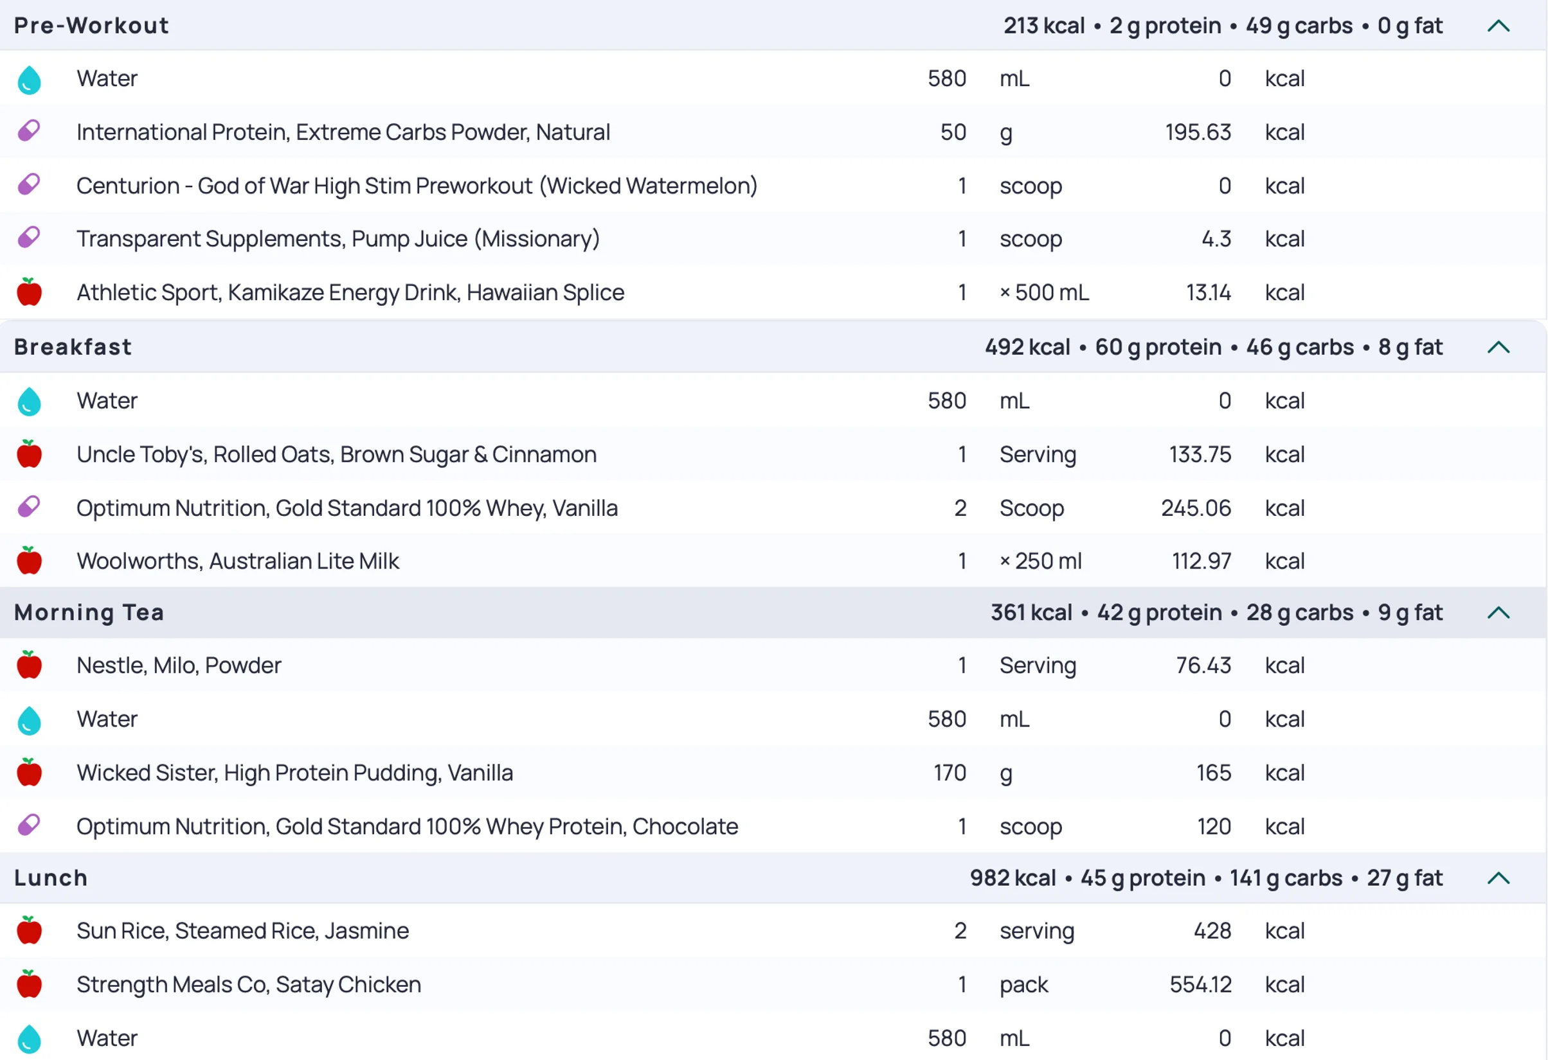1548x1060 pixels.
Task: Select Transparent Supplements Pump Juice row
Action: pyautogui.click(x=337, y=239)
